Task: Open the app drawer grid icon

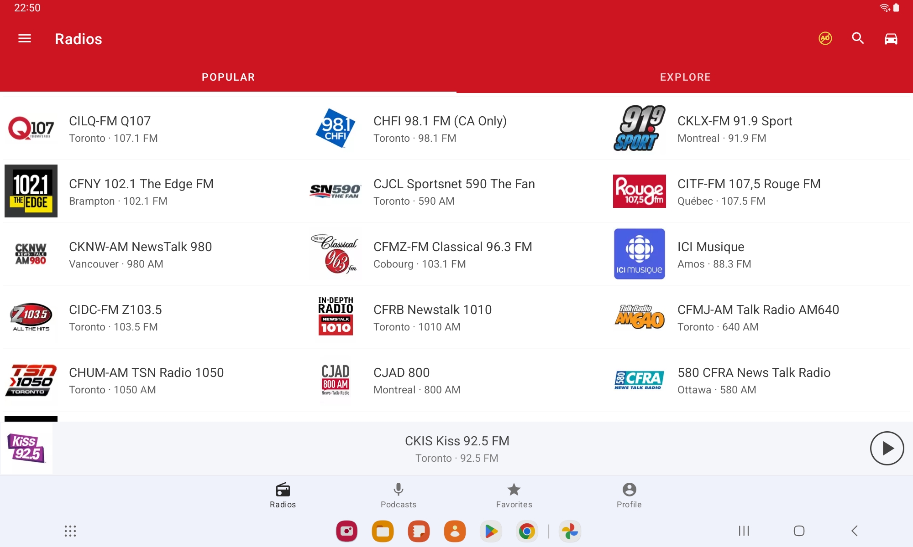Action: coord(70,531)
